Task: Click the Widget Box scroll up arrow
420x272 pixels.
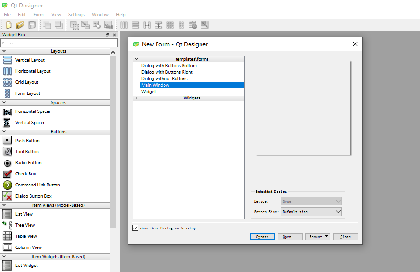Action: point(113,52)
